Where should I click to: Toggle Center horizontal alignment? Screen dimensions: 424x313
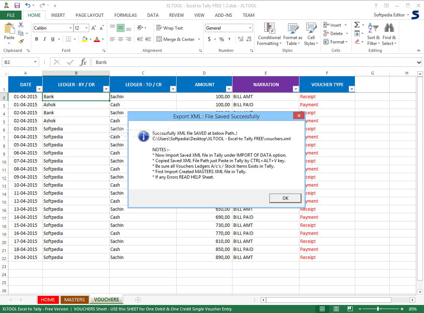pos(121,39)
